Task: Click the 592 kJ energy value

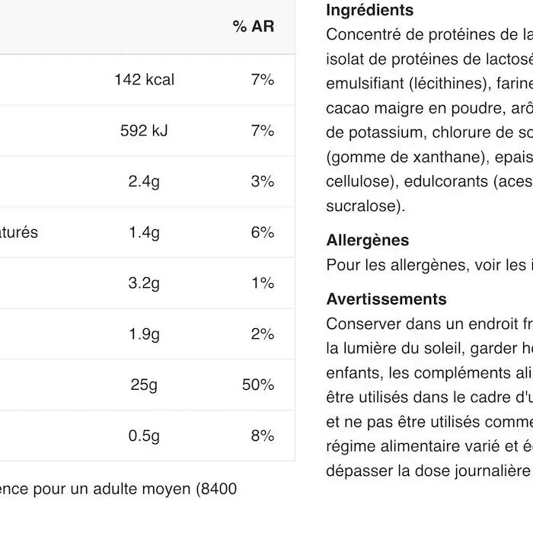Action: point(144,131)
